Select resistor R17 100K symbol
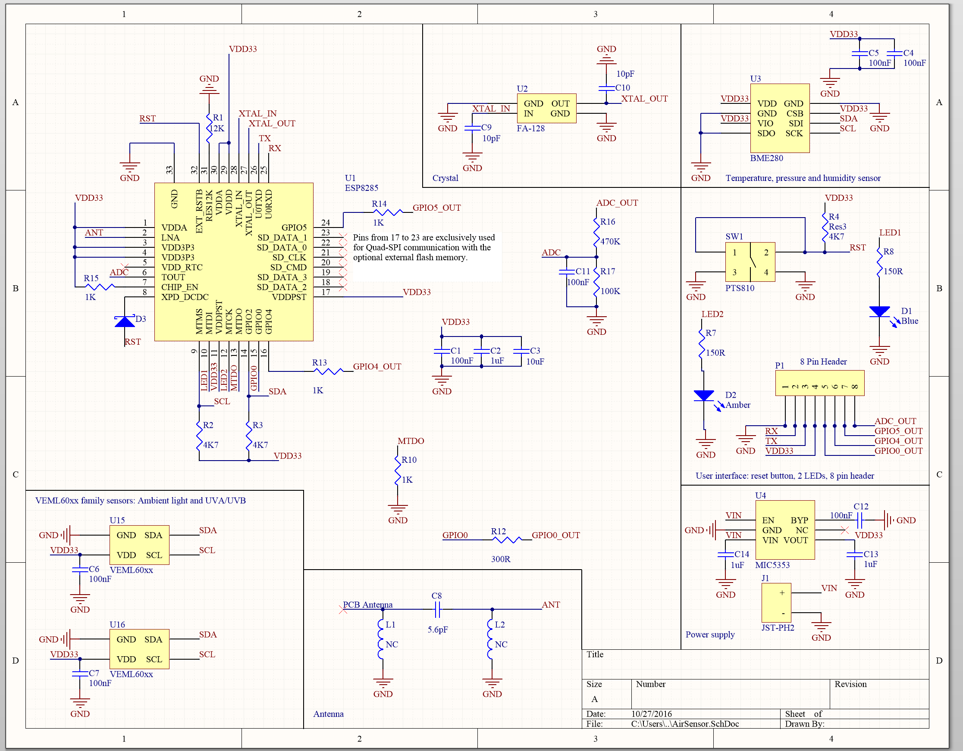Viewport: 963px width, 751px height. [596, 281]
